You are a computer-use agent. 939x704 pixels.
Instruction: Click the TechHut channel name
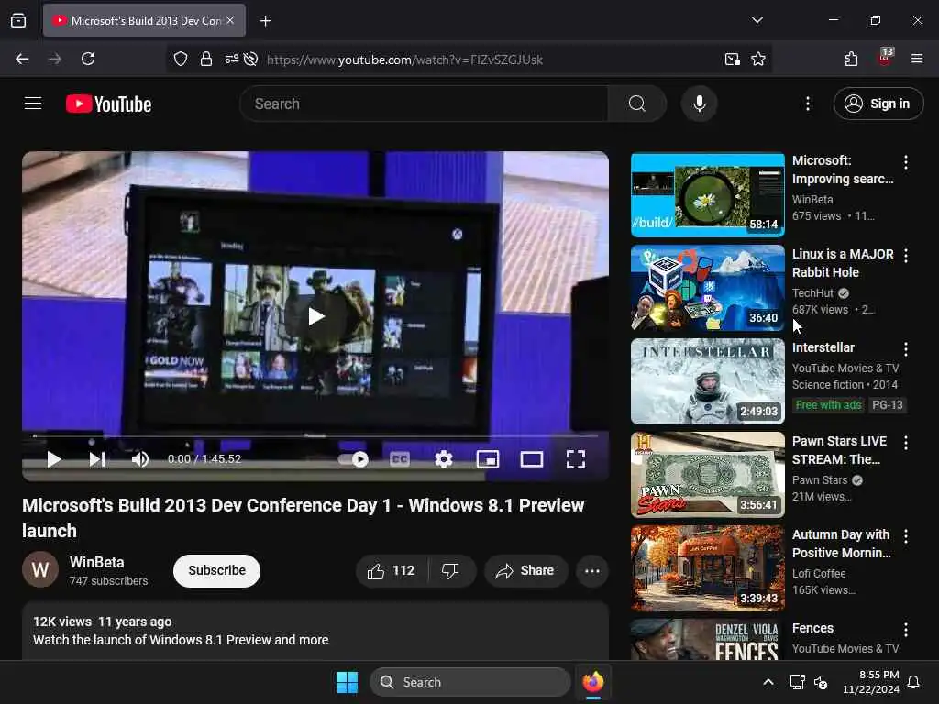(812, 292)
